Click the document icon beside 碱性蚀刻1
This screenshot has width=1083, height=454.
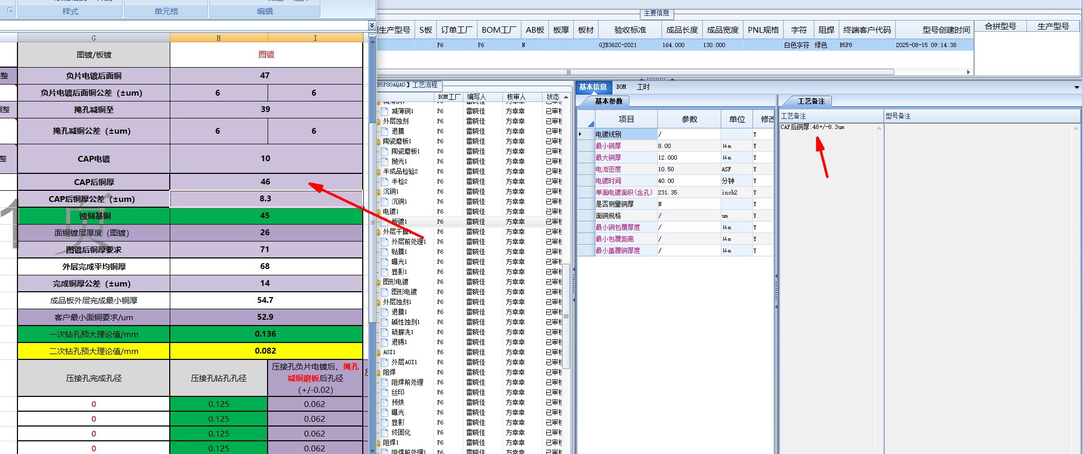click(384, 322)
